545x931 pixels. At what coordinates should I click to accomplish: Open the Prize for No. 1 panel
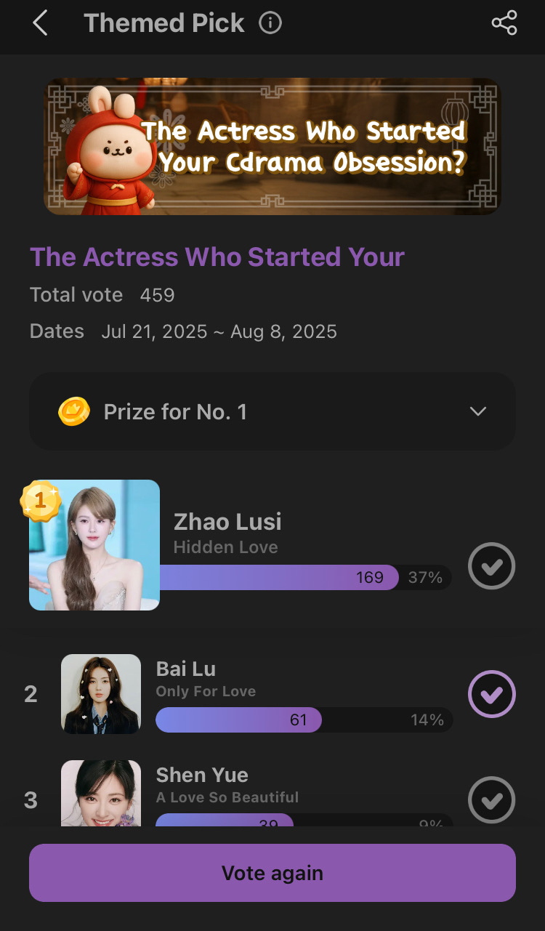[x=272, y=411]
